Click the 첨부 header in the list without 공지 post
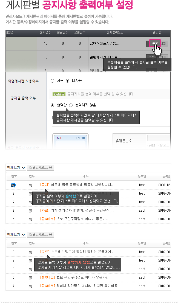The image size is (178, 303). [32, 243]
